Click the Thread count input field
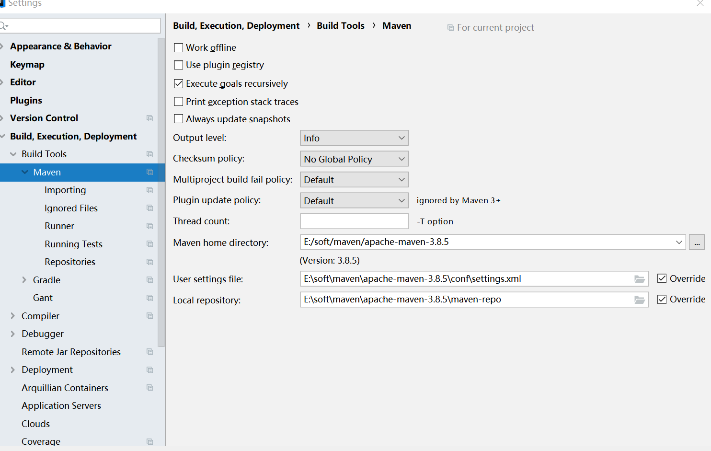 354,221
